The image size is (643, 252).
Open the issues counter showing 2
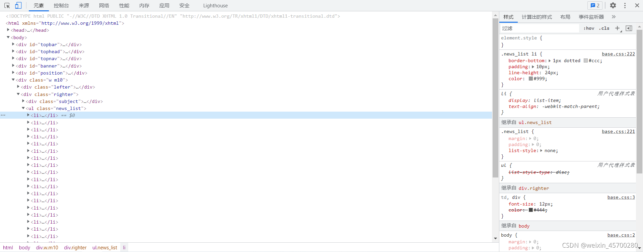(595, 5)
